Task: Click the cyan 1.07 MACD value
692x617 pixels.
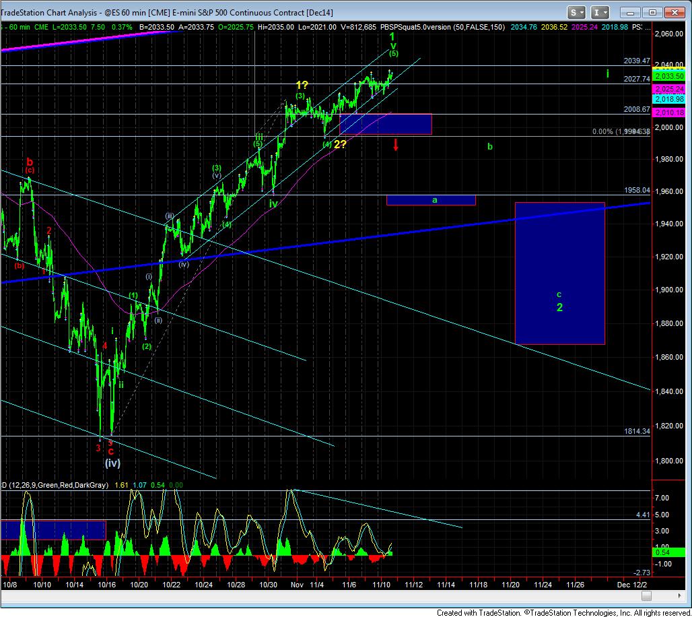Action: [x=139, y=485]
